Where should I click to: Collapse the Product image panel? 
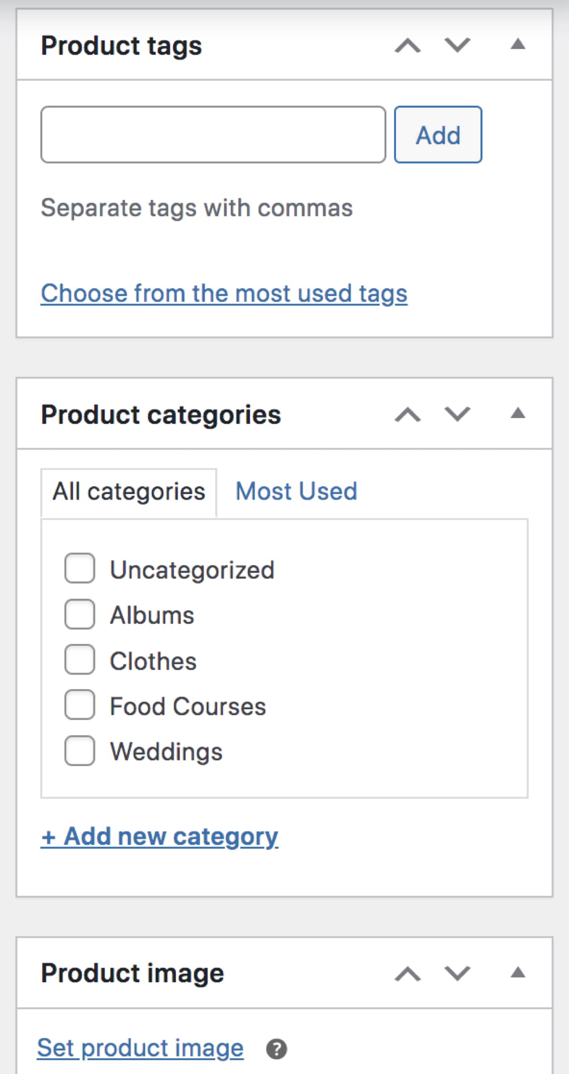point(518,972)
